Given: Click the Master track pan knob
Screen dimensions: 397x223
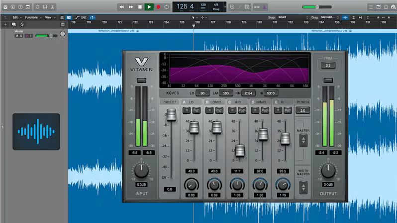Looking at the screenshot, I should click(x=62, y=34).
